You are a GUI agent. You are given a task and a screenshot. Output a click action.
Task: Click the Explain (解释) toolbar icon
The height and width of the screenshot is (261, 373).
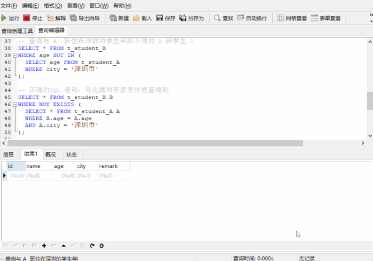pos(57,18)
